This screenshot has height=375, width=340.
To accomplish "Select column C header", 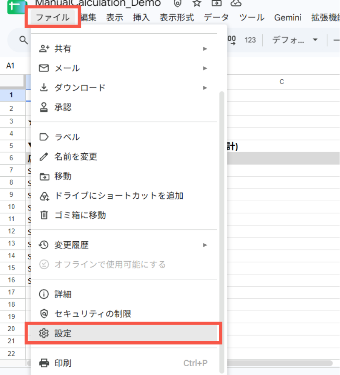I will tap(282, 82).
